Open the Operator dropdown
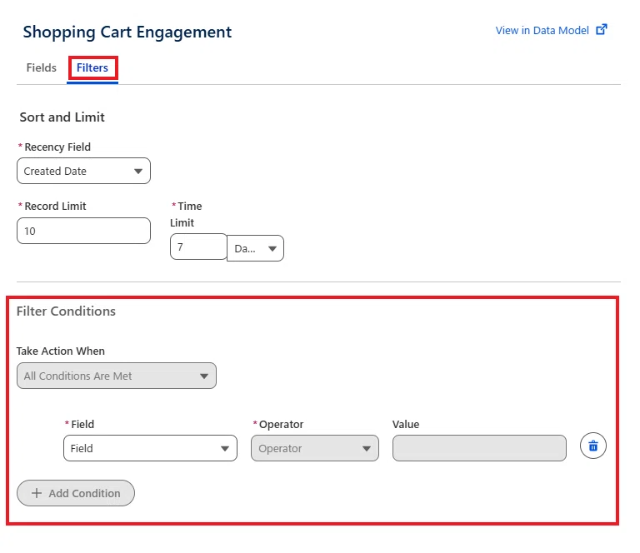 point(315,448)
